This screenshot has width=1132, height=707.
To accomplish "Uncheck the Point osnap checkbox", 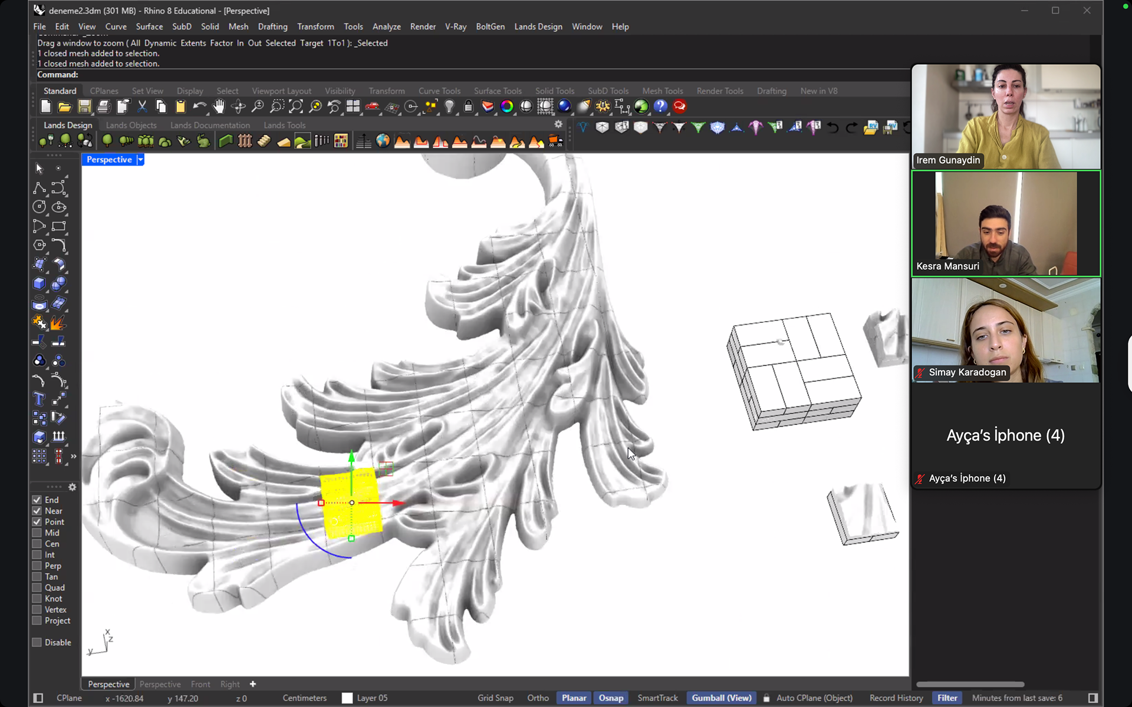I will pyautogui.click(x=37, y=522).
